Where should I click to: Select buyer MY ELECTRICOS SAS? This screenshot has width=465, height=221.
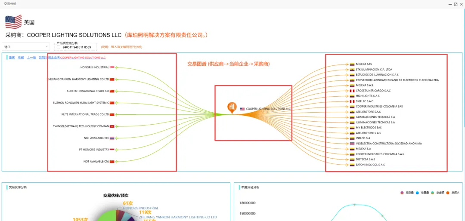(x=369, y=128)
